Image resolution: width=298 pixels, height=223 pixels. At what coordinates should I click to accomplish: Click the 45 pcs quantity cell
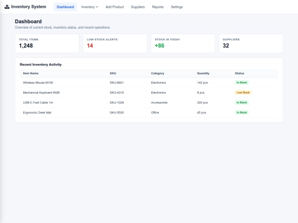point(201,112)
